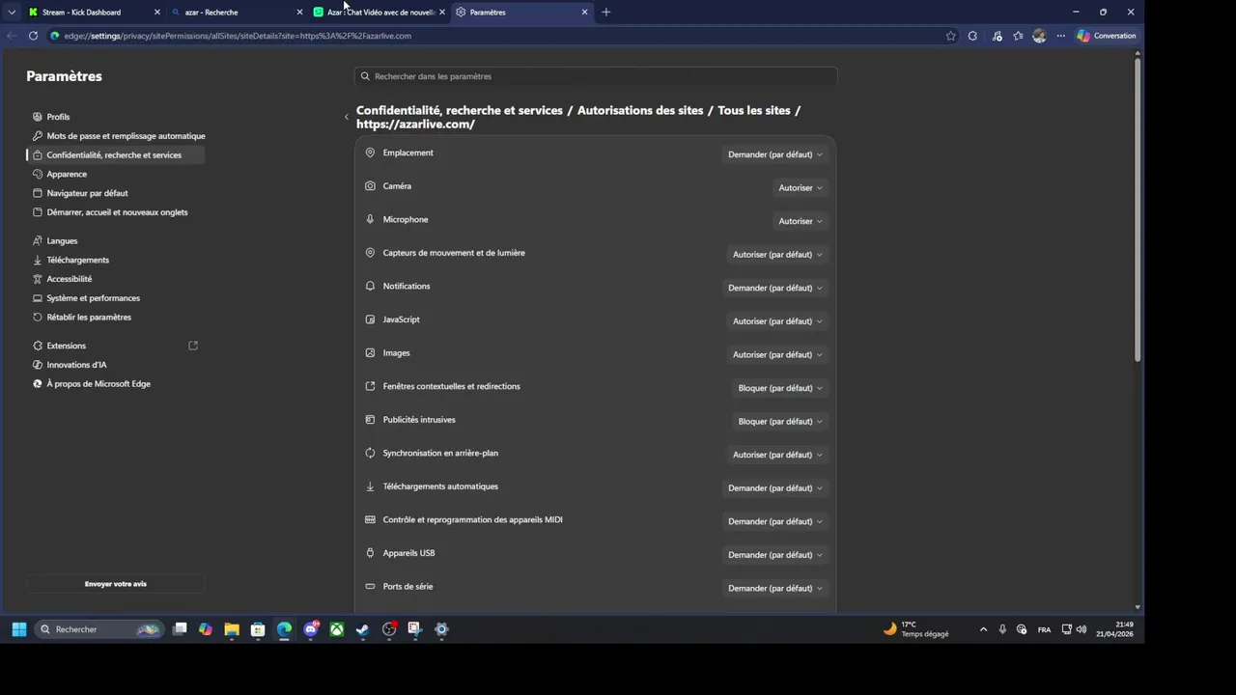The width and height of the screenshot is (1236, 695).
Task: Open a new tab with the plus button
Action: pos(606,13)
